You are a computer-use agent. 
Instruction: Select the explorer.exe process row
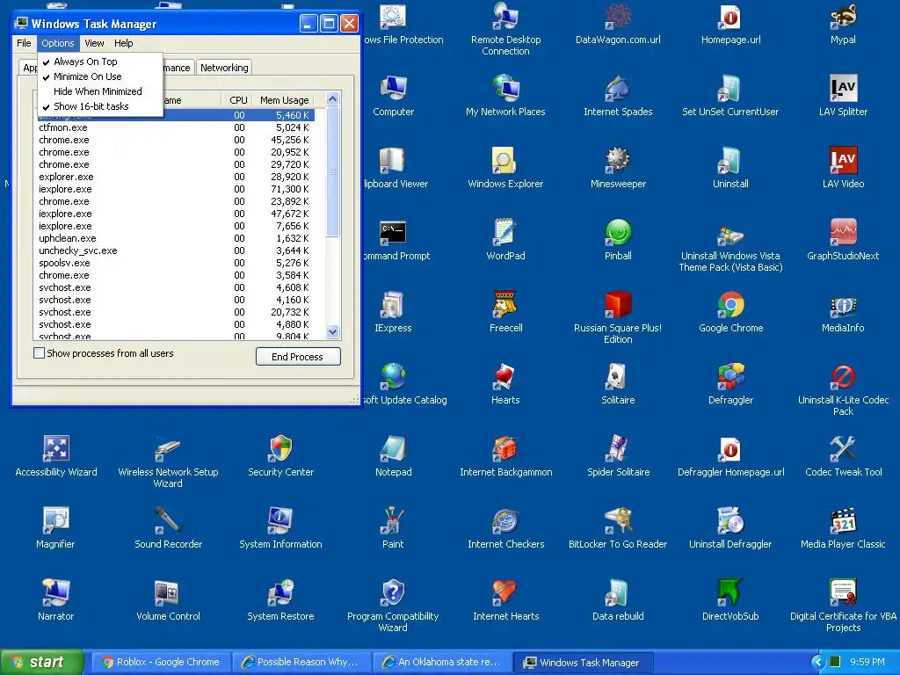coord(175,177)
